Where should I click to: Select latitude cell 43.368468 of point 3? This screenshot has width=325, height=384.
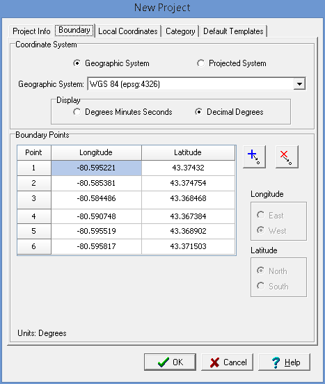188,199
